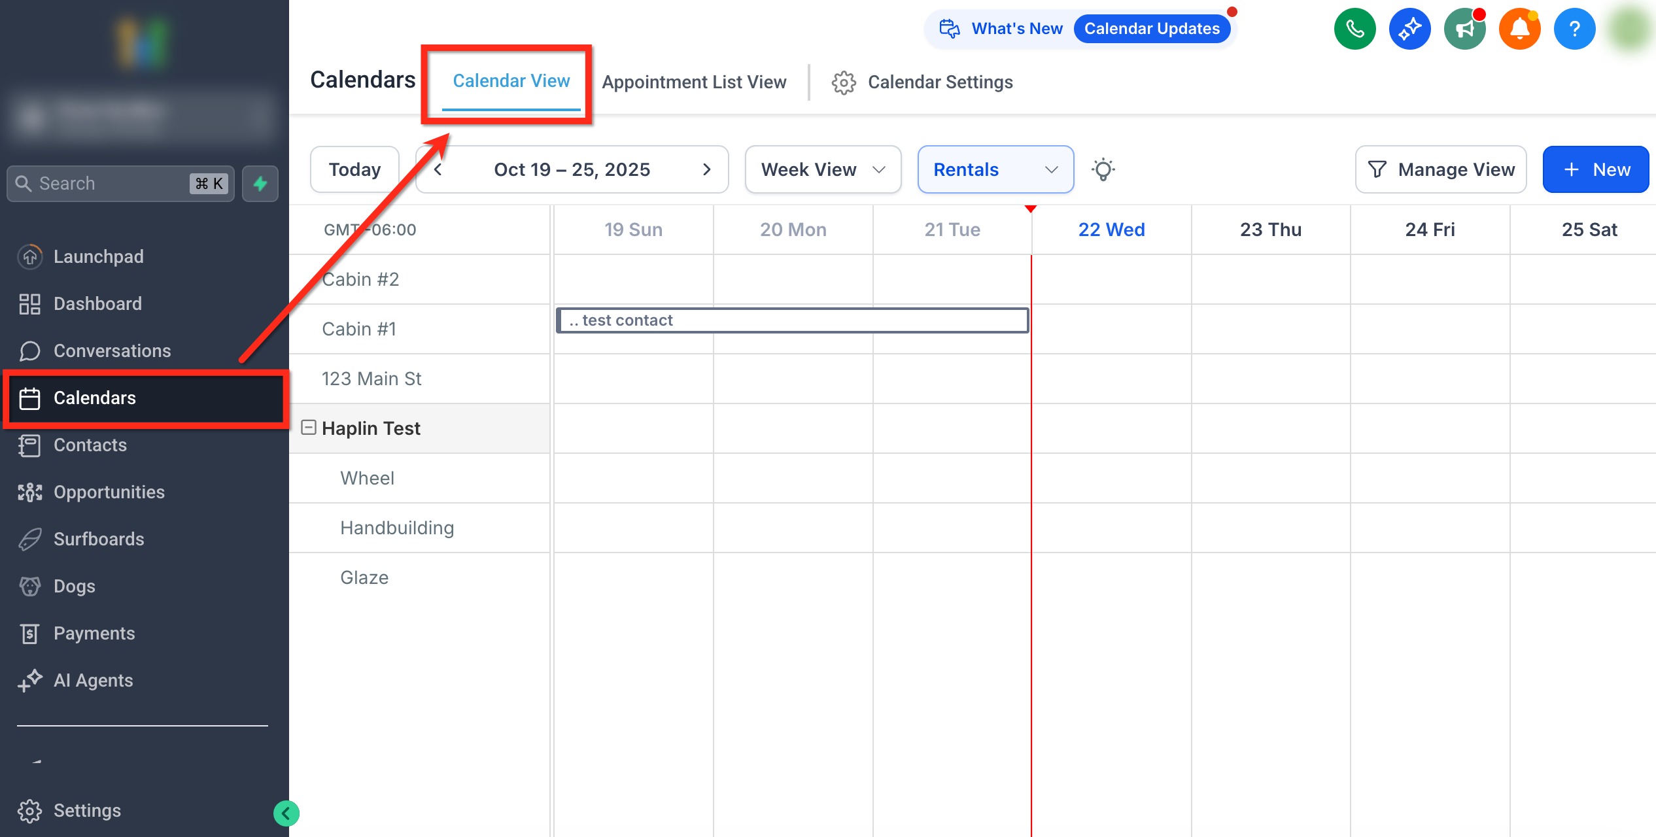
Task: Collapse the sidebar with green arrow
Action: (286, 813)
